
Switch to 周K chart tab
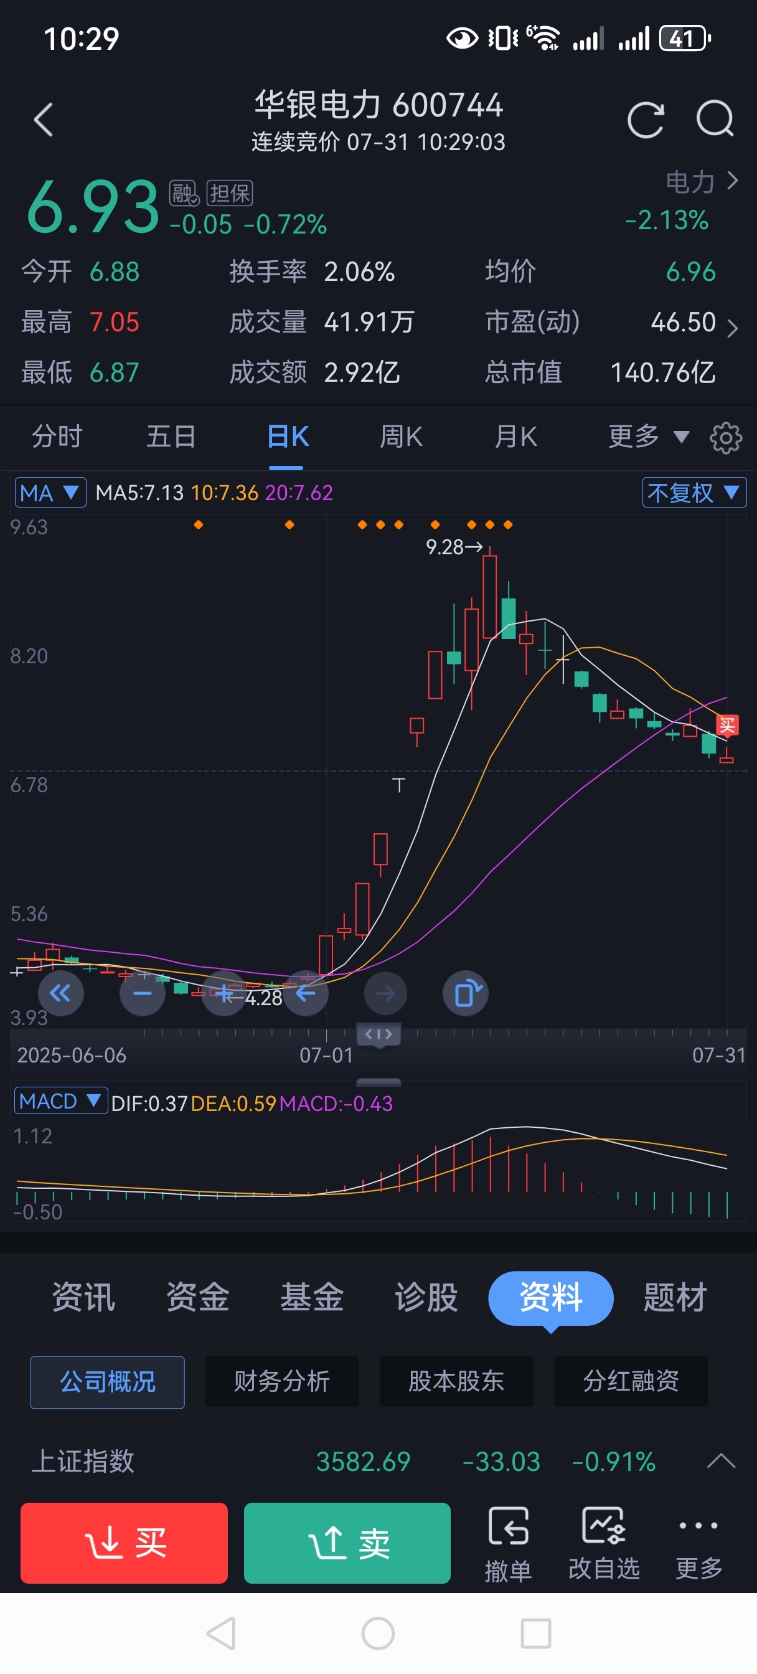pos(401,436)
